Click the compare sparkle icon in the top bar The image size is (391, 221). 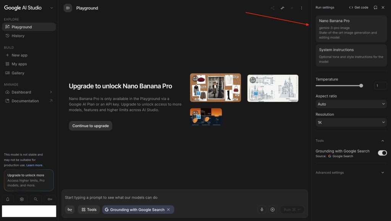coord(282,8)
